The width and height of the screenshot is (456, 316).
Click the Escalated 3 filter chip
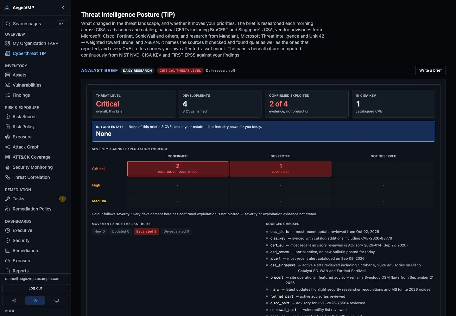point(146,231)
